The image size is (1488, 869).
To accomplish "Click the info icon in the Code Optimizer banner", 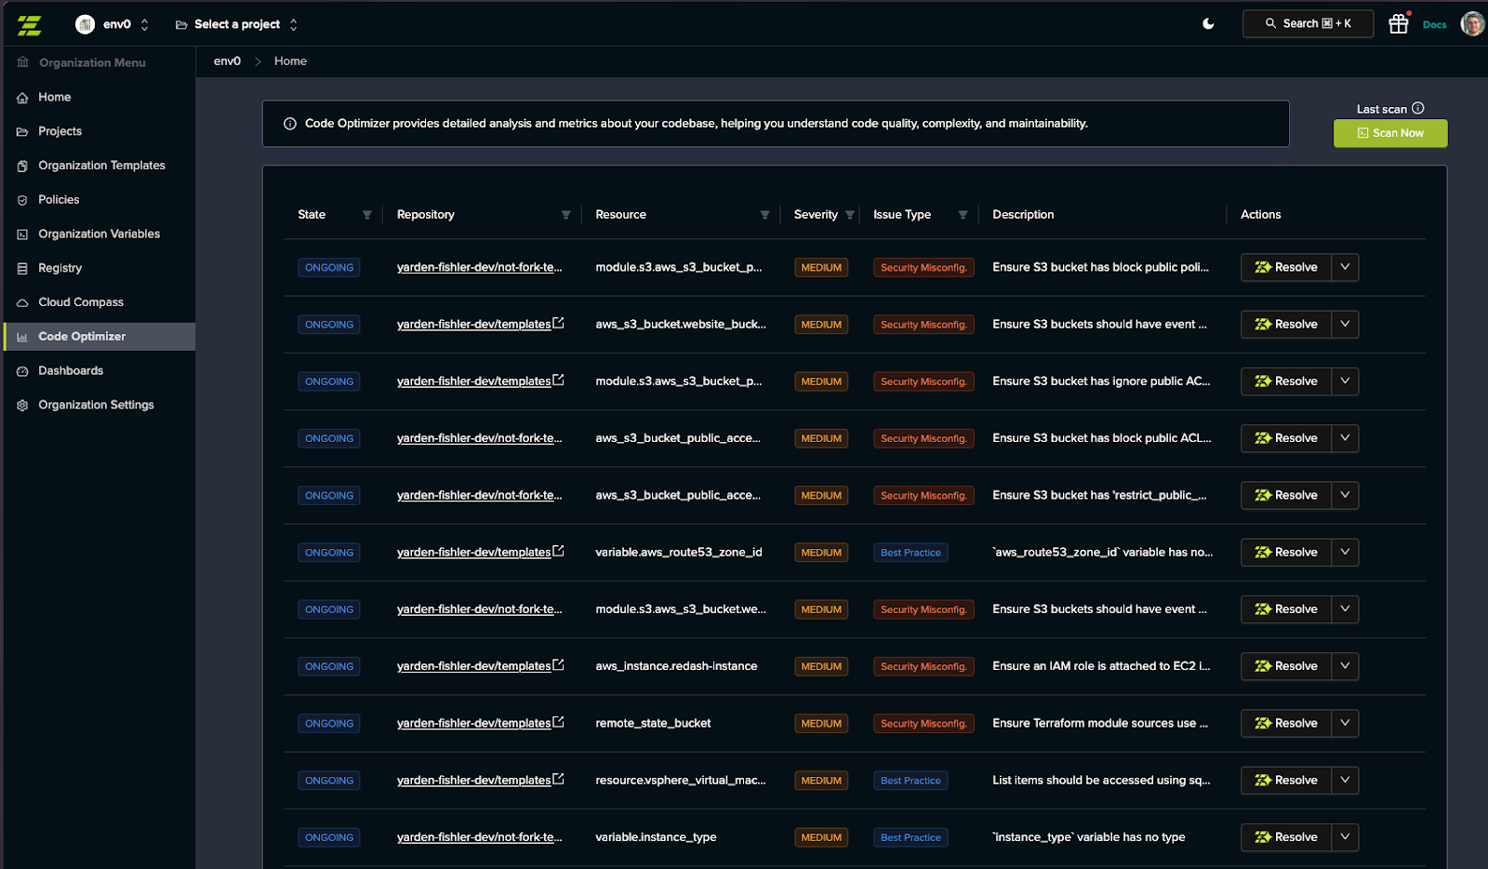I will 289,123.
